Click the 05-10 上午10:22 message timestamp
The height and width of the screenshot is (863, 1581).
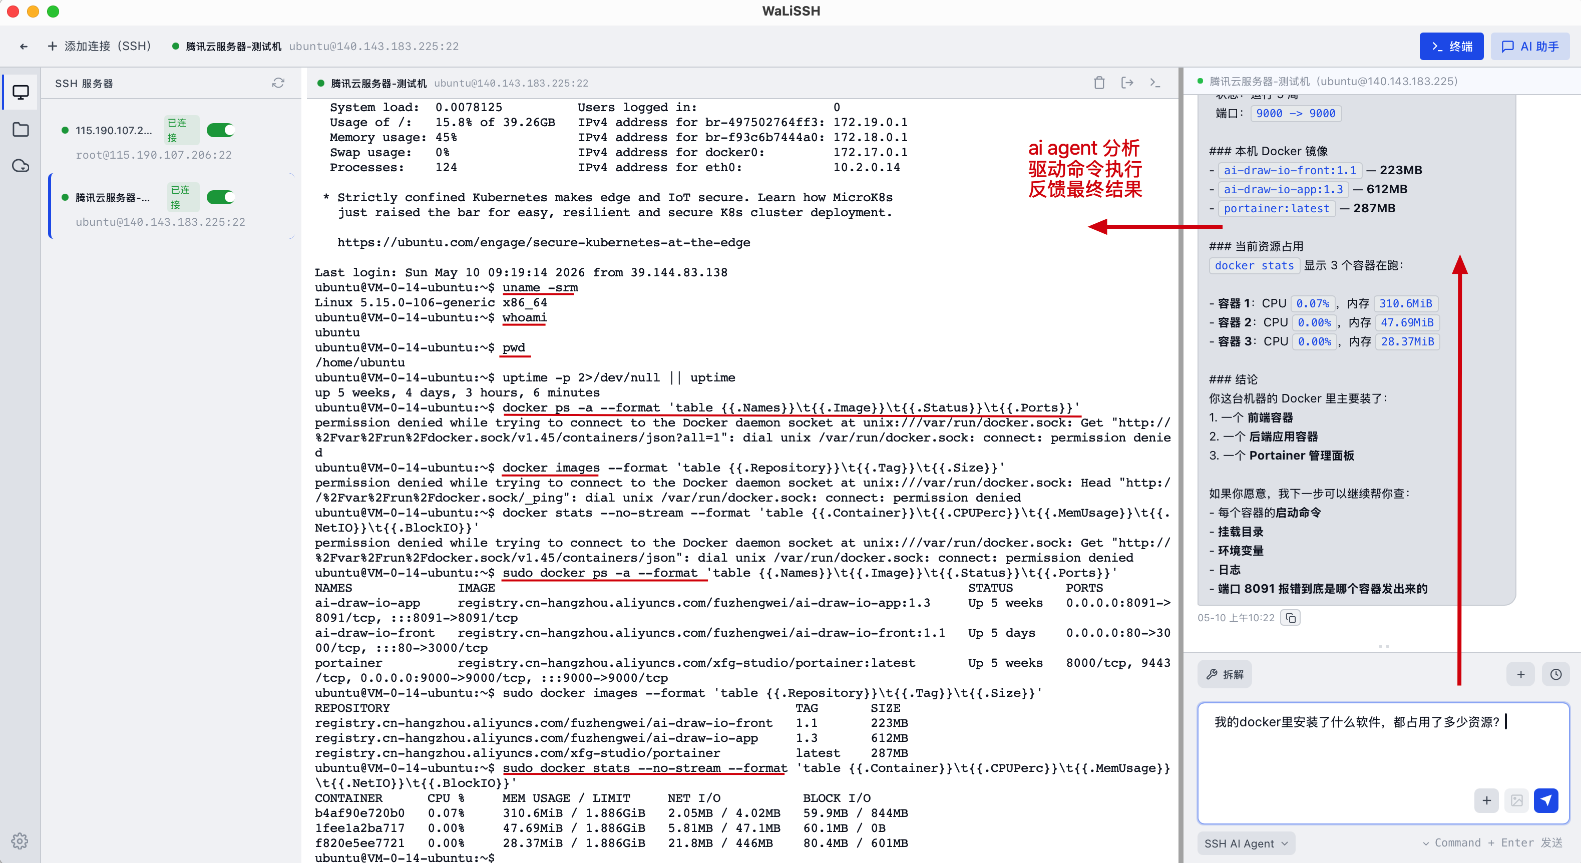pos(1236,618)
